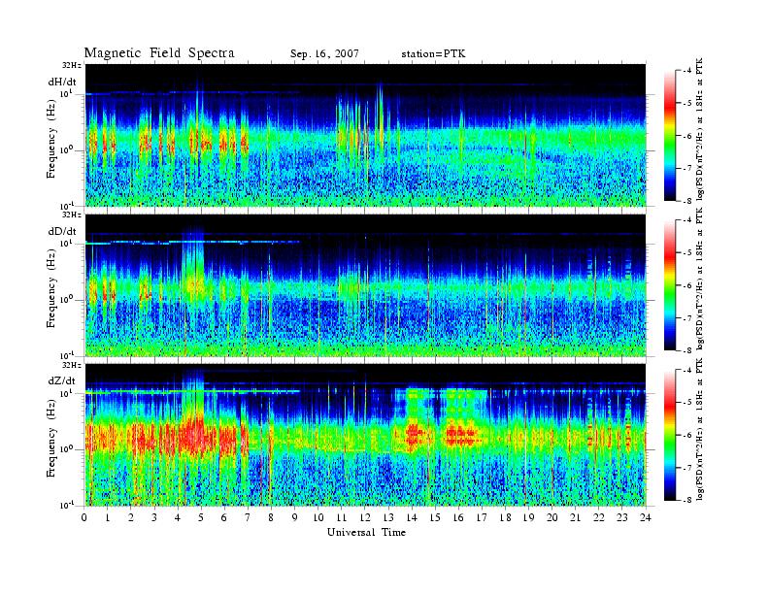Click time axis tick label "0"

click(x=84, y=517)
